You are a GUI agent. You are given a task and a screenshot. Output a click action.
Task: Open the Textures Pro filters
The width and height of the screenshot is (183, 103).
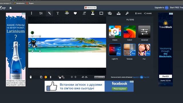130,50
